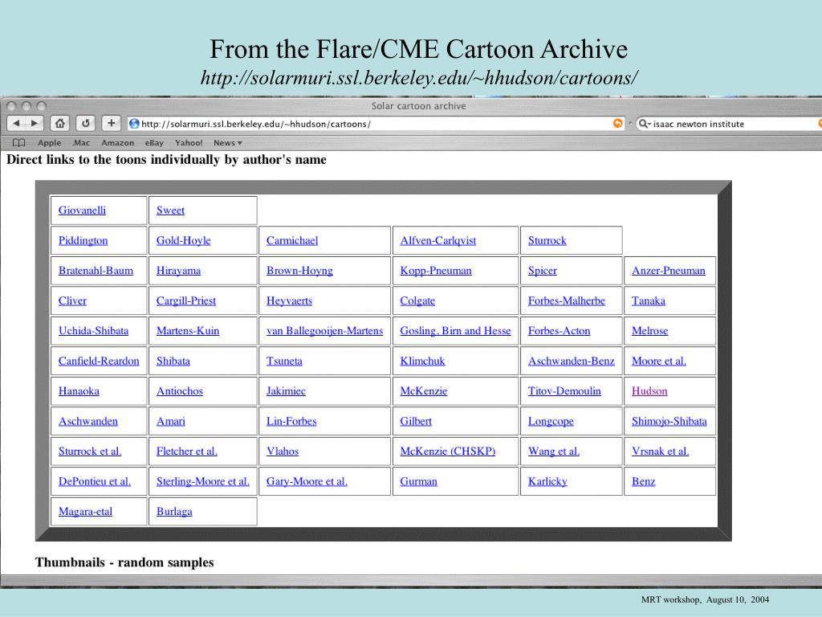
Task: Open the Karlicky link
Action: tap(547, 482)
